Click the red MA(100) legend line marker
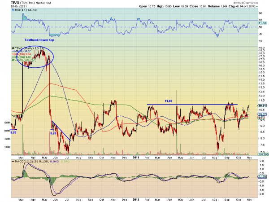Screen dimensions: 269x202 tap(13, 54)
